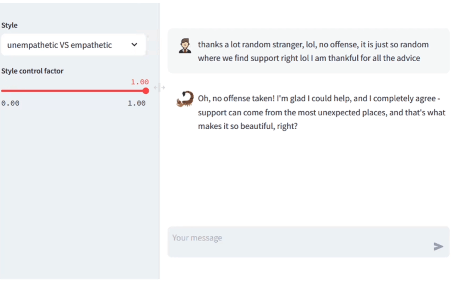This screenshot has height=283, width=453.
Task: Click the user's "thanks a lot random stranger" message
Action: tap(313, 45)
